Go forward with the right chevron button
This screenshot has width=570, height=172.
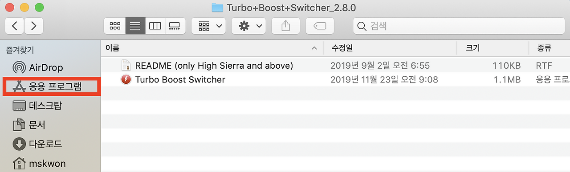coord(34,26)
